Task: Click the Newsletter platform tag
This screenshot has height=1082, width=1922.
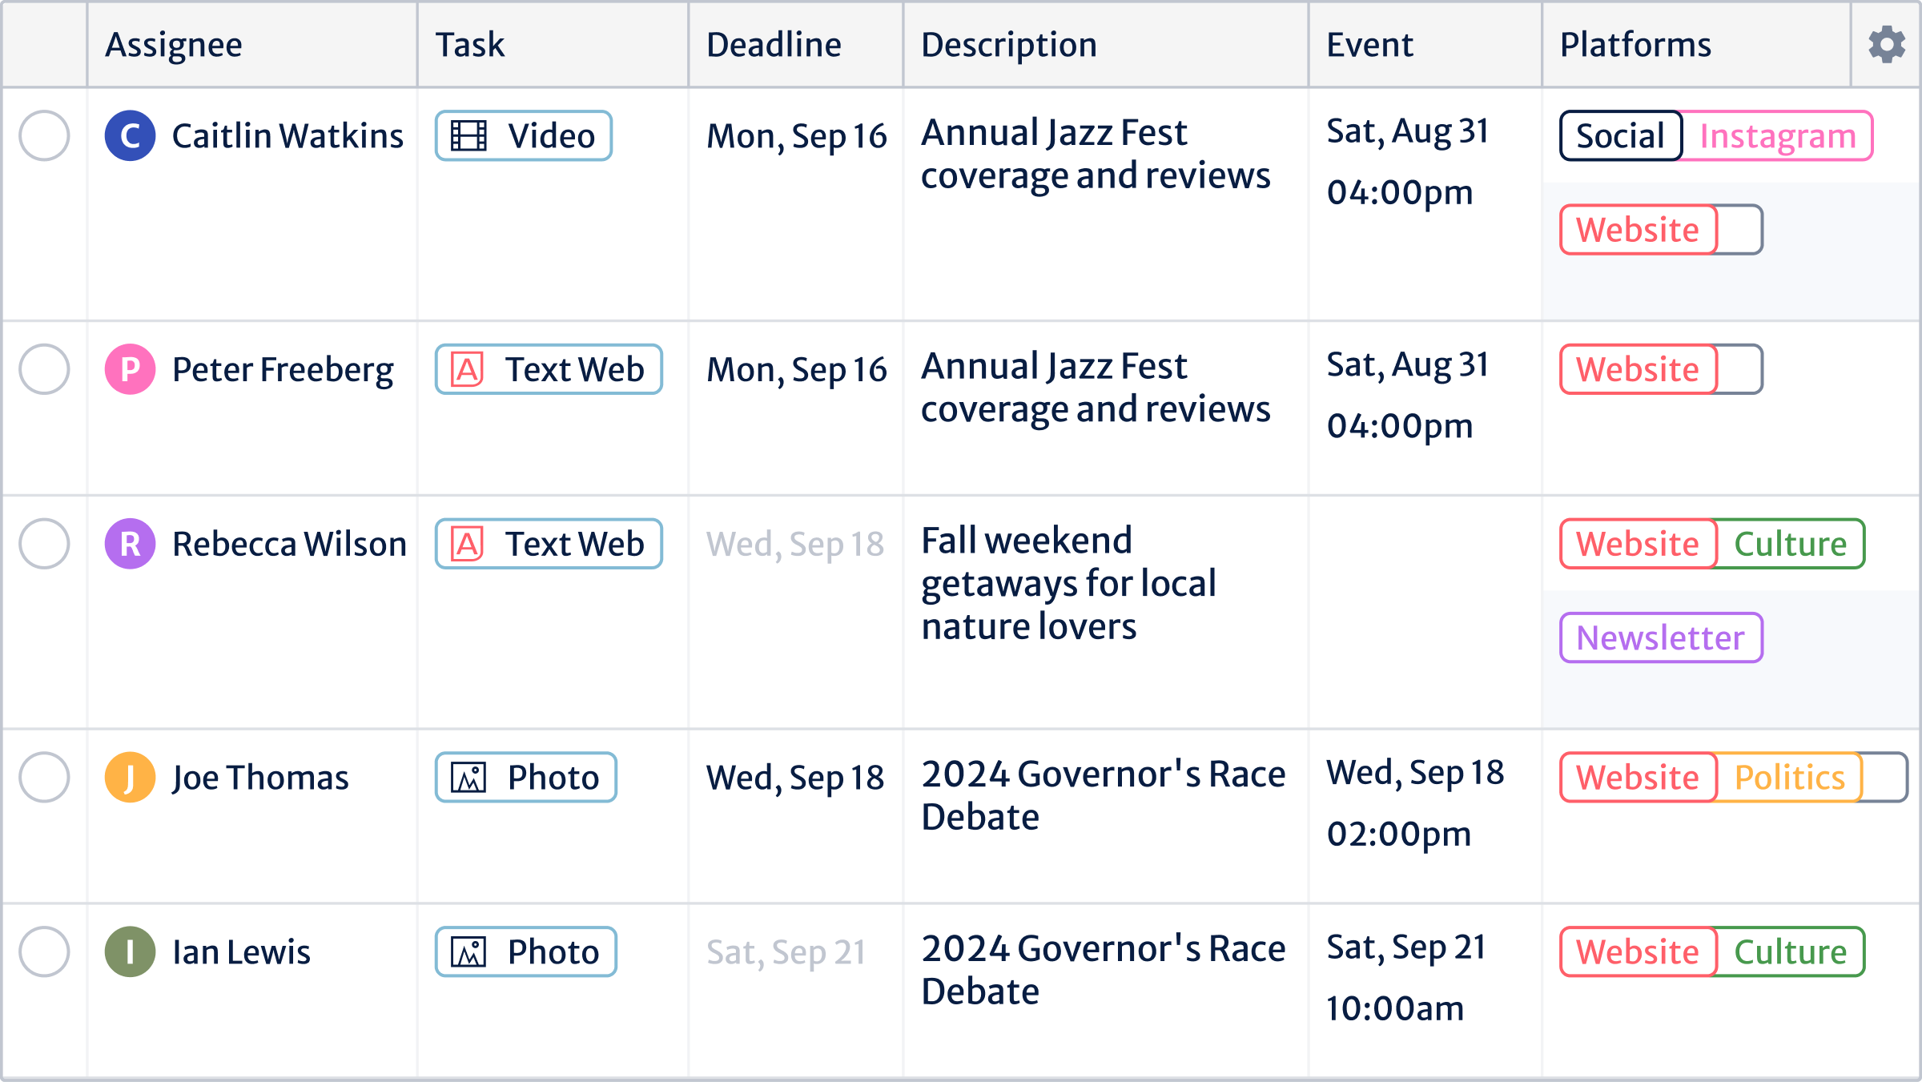Action: pos(1661,638)
